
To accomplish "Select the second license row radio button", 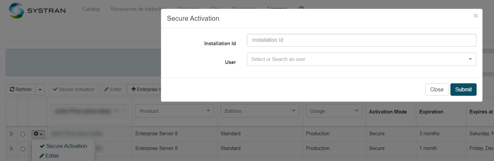I will [23, 149].
